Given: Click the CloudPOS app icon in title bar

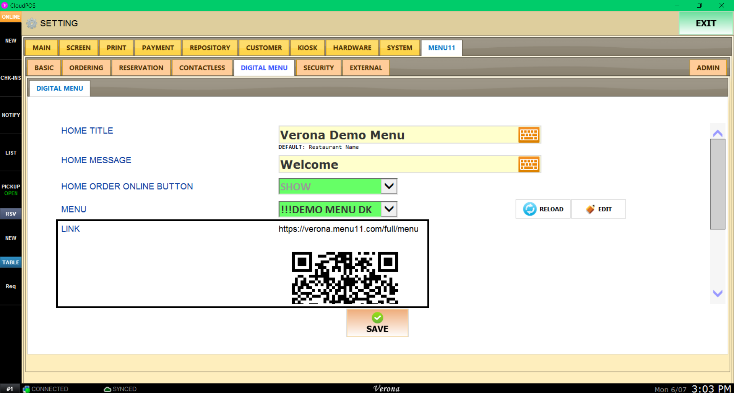Looking at the screenshot, I should click(5, 5).
